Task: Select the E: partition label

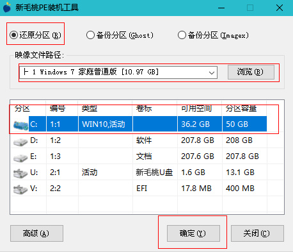Action: (x=33, y=156)
